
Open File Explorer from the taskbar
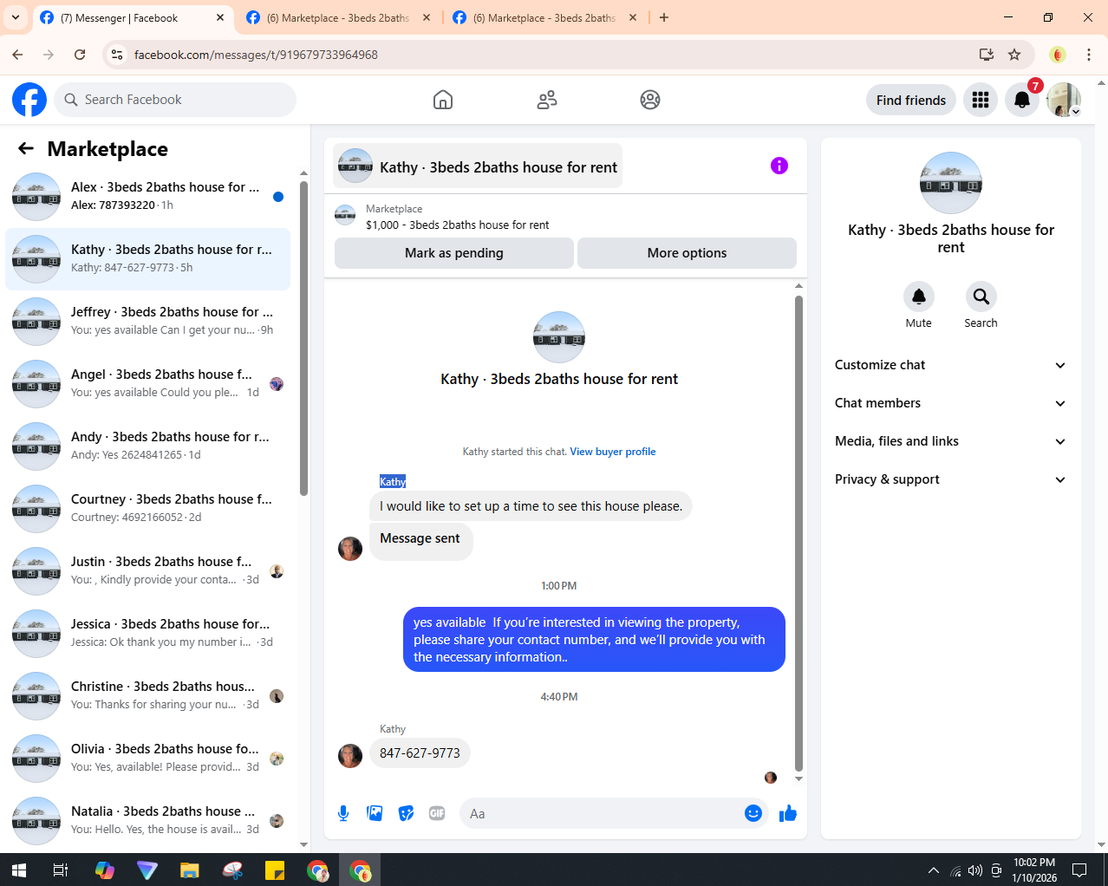click(189, 870)
